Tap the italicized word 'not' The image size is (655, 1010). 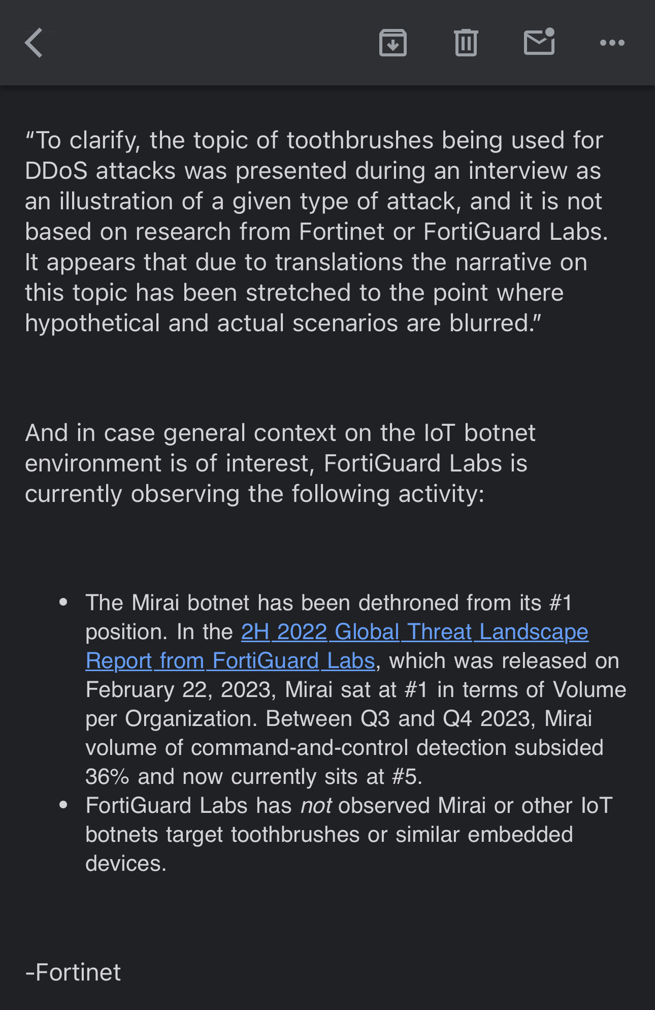(x=316, y=806)
